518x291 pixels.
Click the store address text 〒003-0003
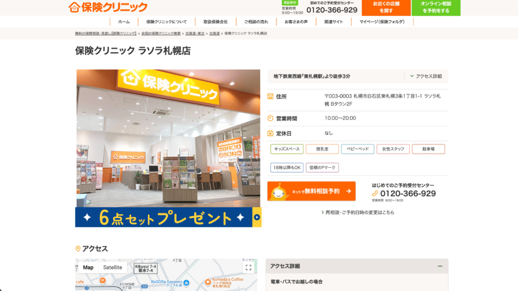(x=382, y=100)
